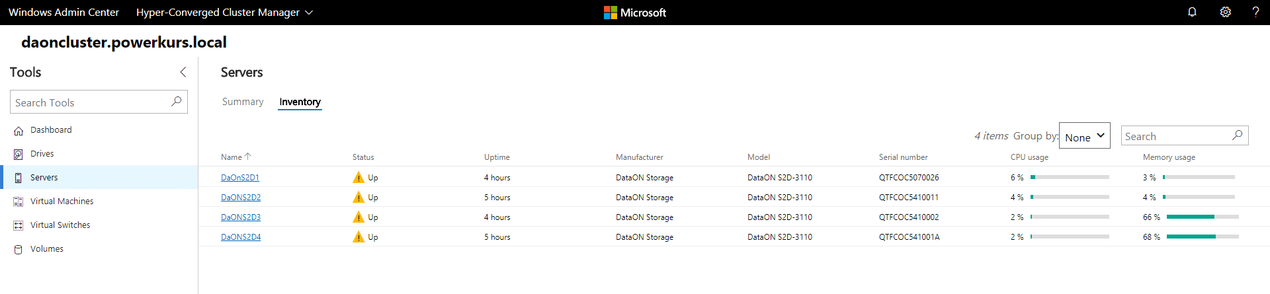This screenshot has width=1270, height=294.
Task: Click the Name sort arrow
Action: 248,157
